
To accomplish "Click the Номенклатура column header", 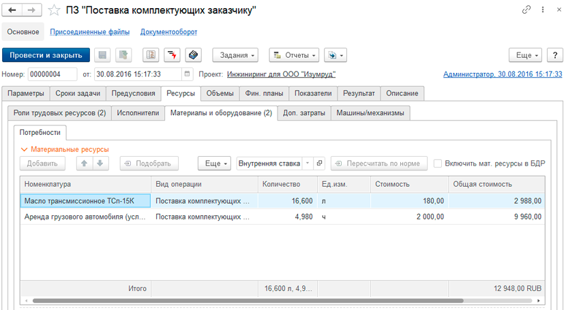I will coord(85,184).
